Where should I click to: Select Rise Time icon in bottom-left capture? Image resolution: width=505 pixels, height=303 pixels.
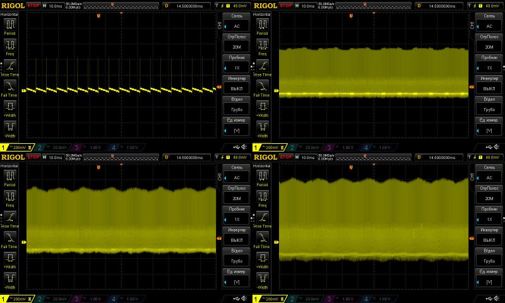(10, 217)
